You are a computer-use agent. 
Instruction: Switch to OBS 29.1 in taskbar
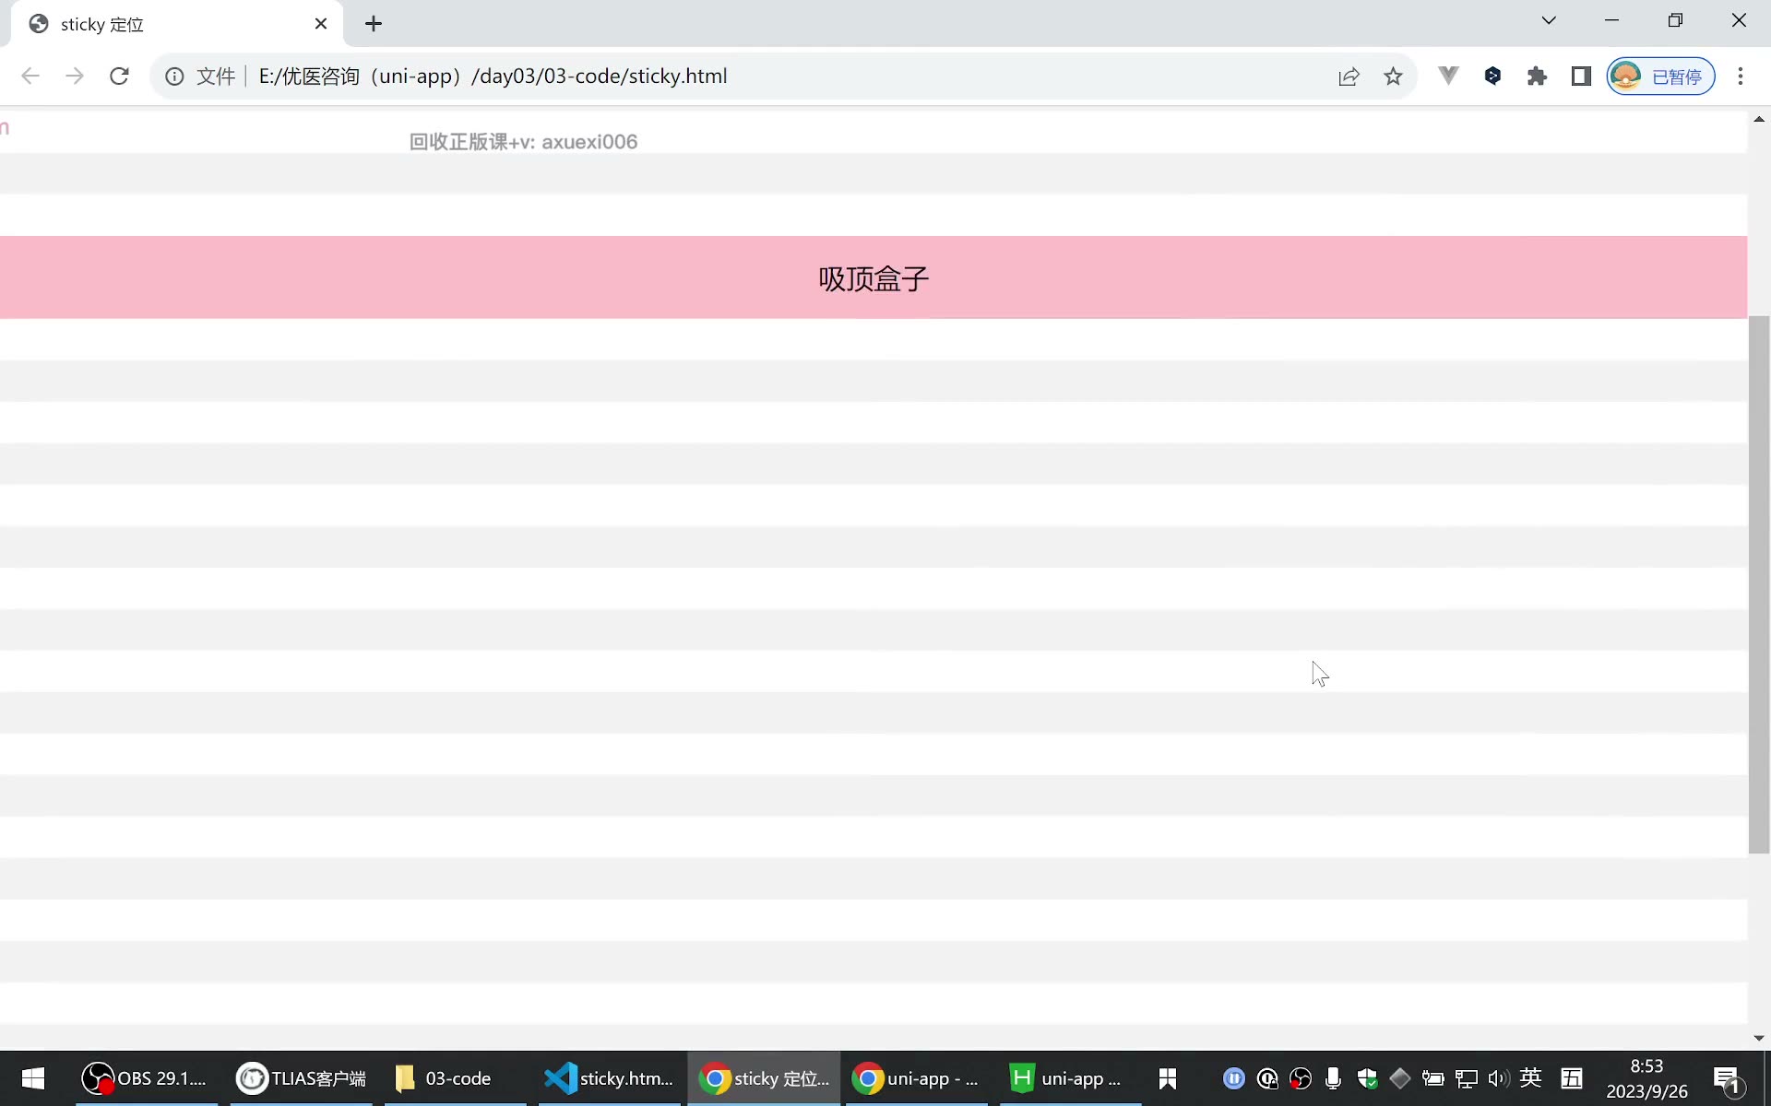[x=146, y=1078]
